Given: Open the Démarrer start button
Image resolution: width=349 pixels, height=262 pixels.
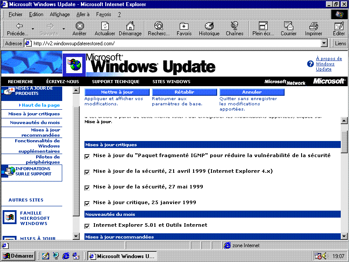Looking at the screenshot, I should pyautogui.click(x=18, y=256).
